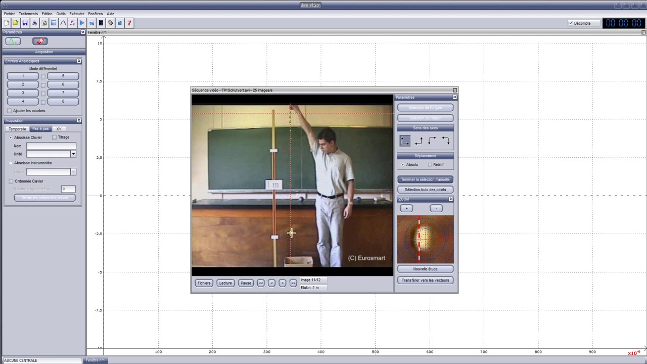Choose axes orientation down and left
The image size is (647, 364).
tap(445, 141)
